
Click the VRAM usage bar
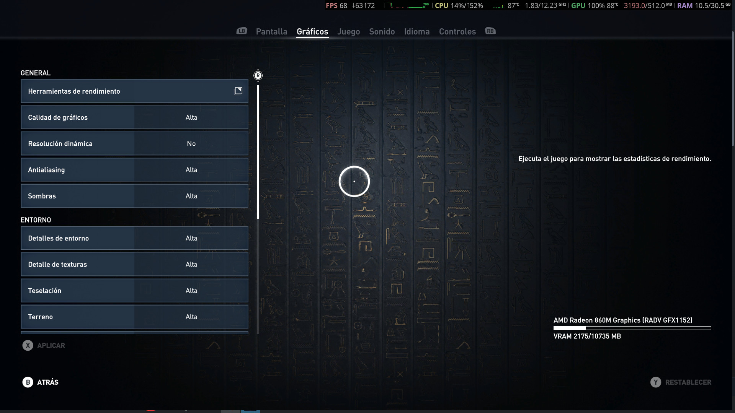click(x=632, y=328)
